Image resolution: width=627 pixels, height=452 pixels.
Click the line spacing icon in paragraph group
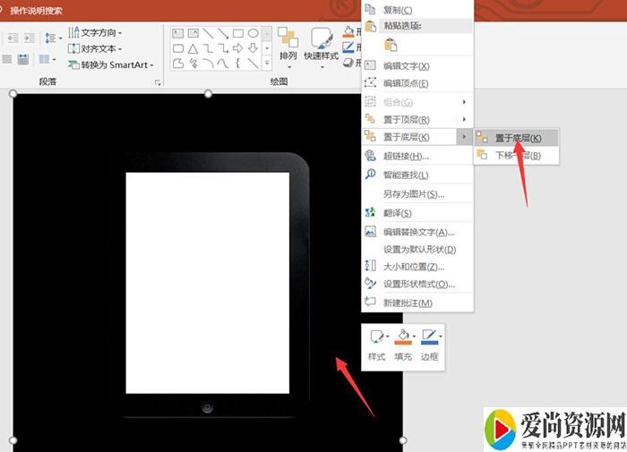tap(50, 38)
